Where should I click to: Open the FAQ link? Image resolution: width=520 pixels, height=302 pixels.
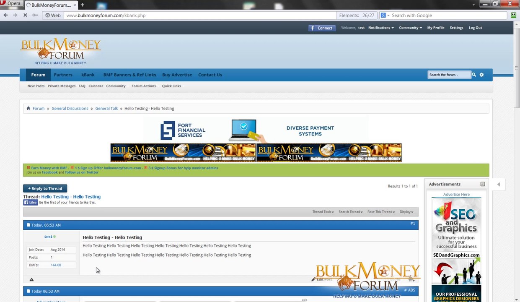[82, 86]
